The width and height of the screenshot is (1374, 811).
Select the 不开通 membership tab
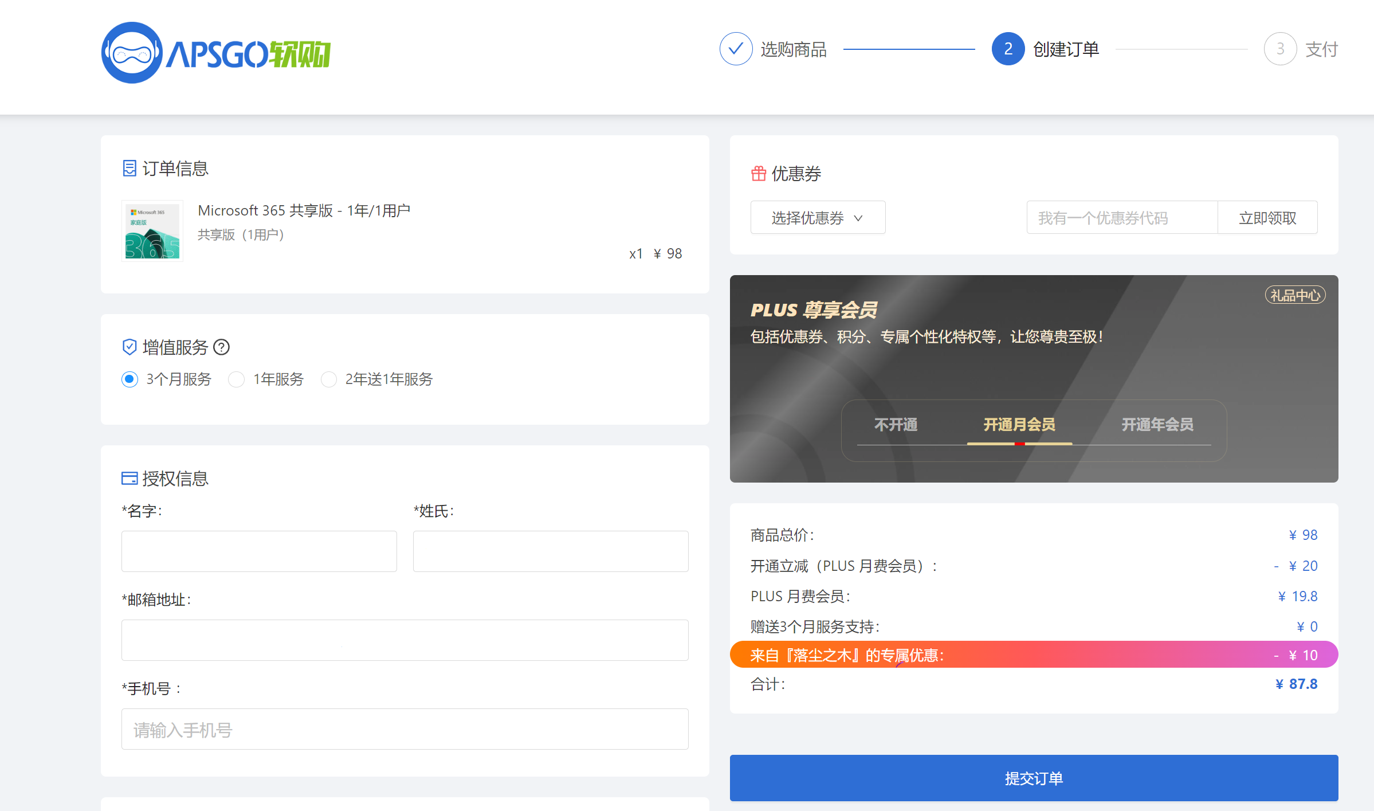pyautogui.click(x=896, y=425)
